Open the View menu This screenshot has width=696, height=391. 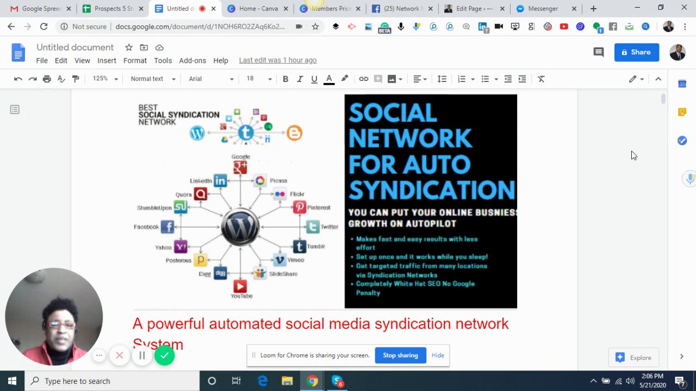[82, 60]
